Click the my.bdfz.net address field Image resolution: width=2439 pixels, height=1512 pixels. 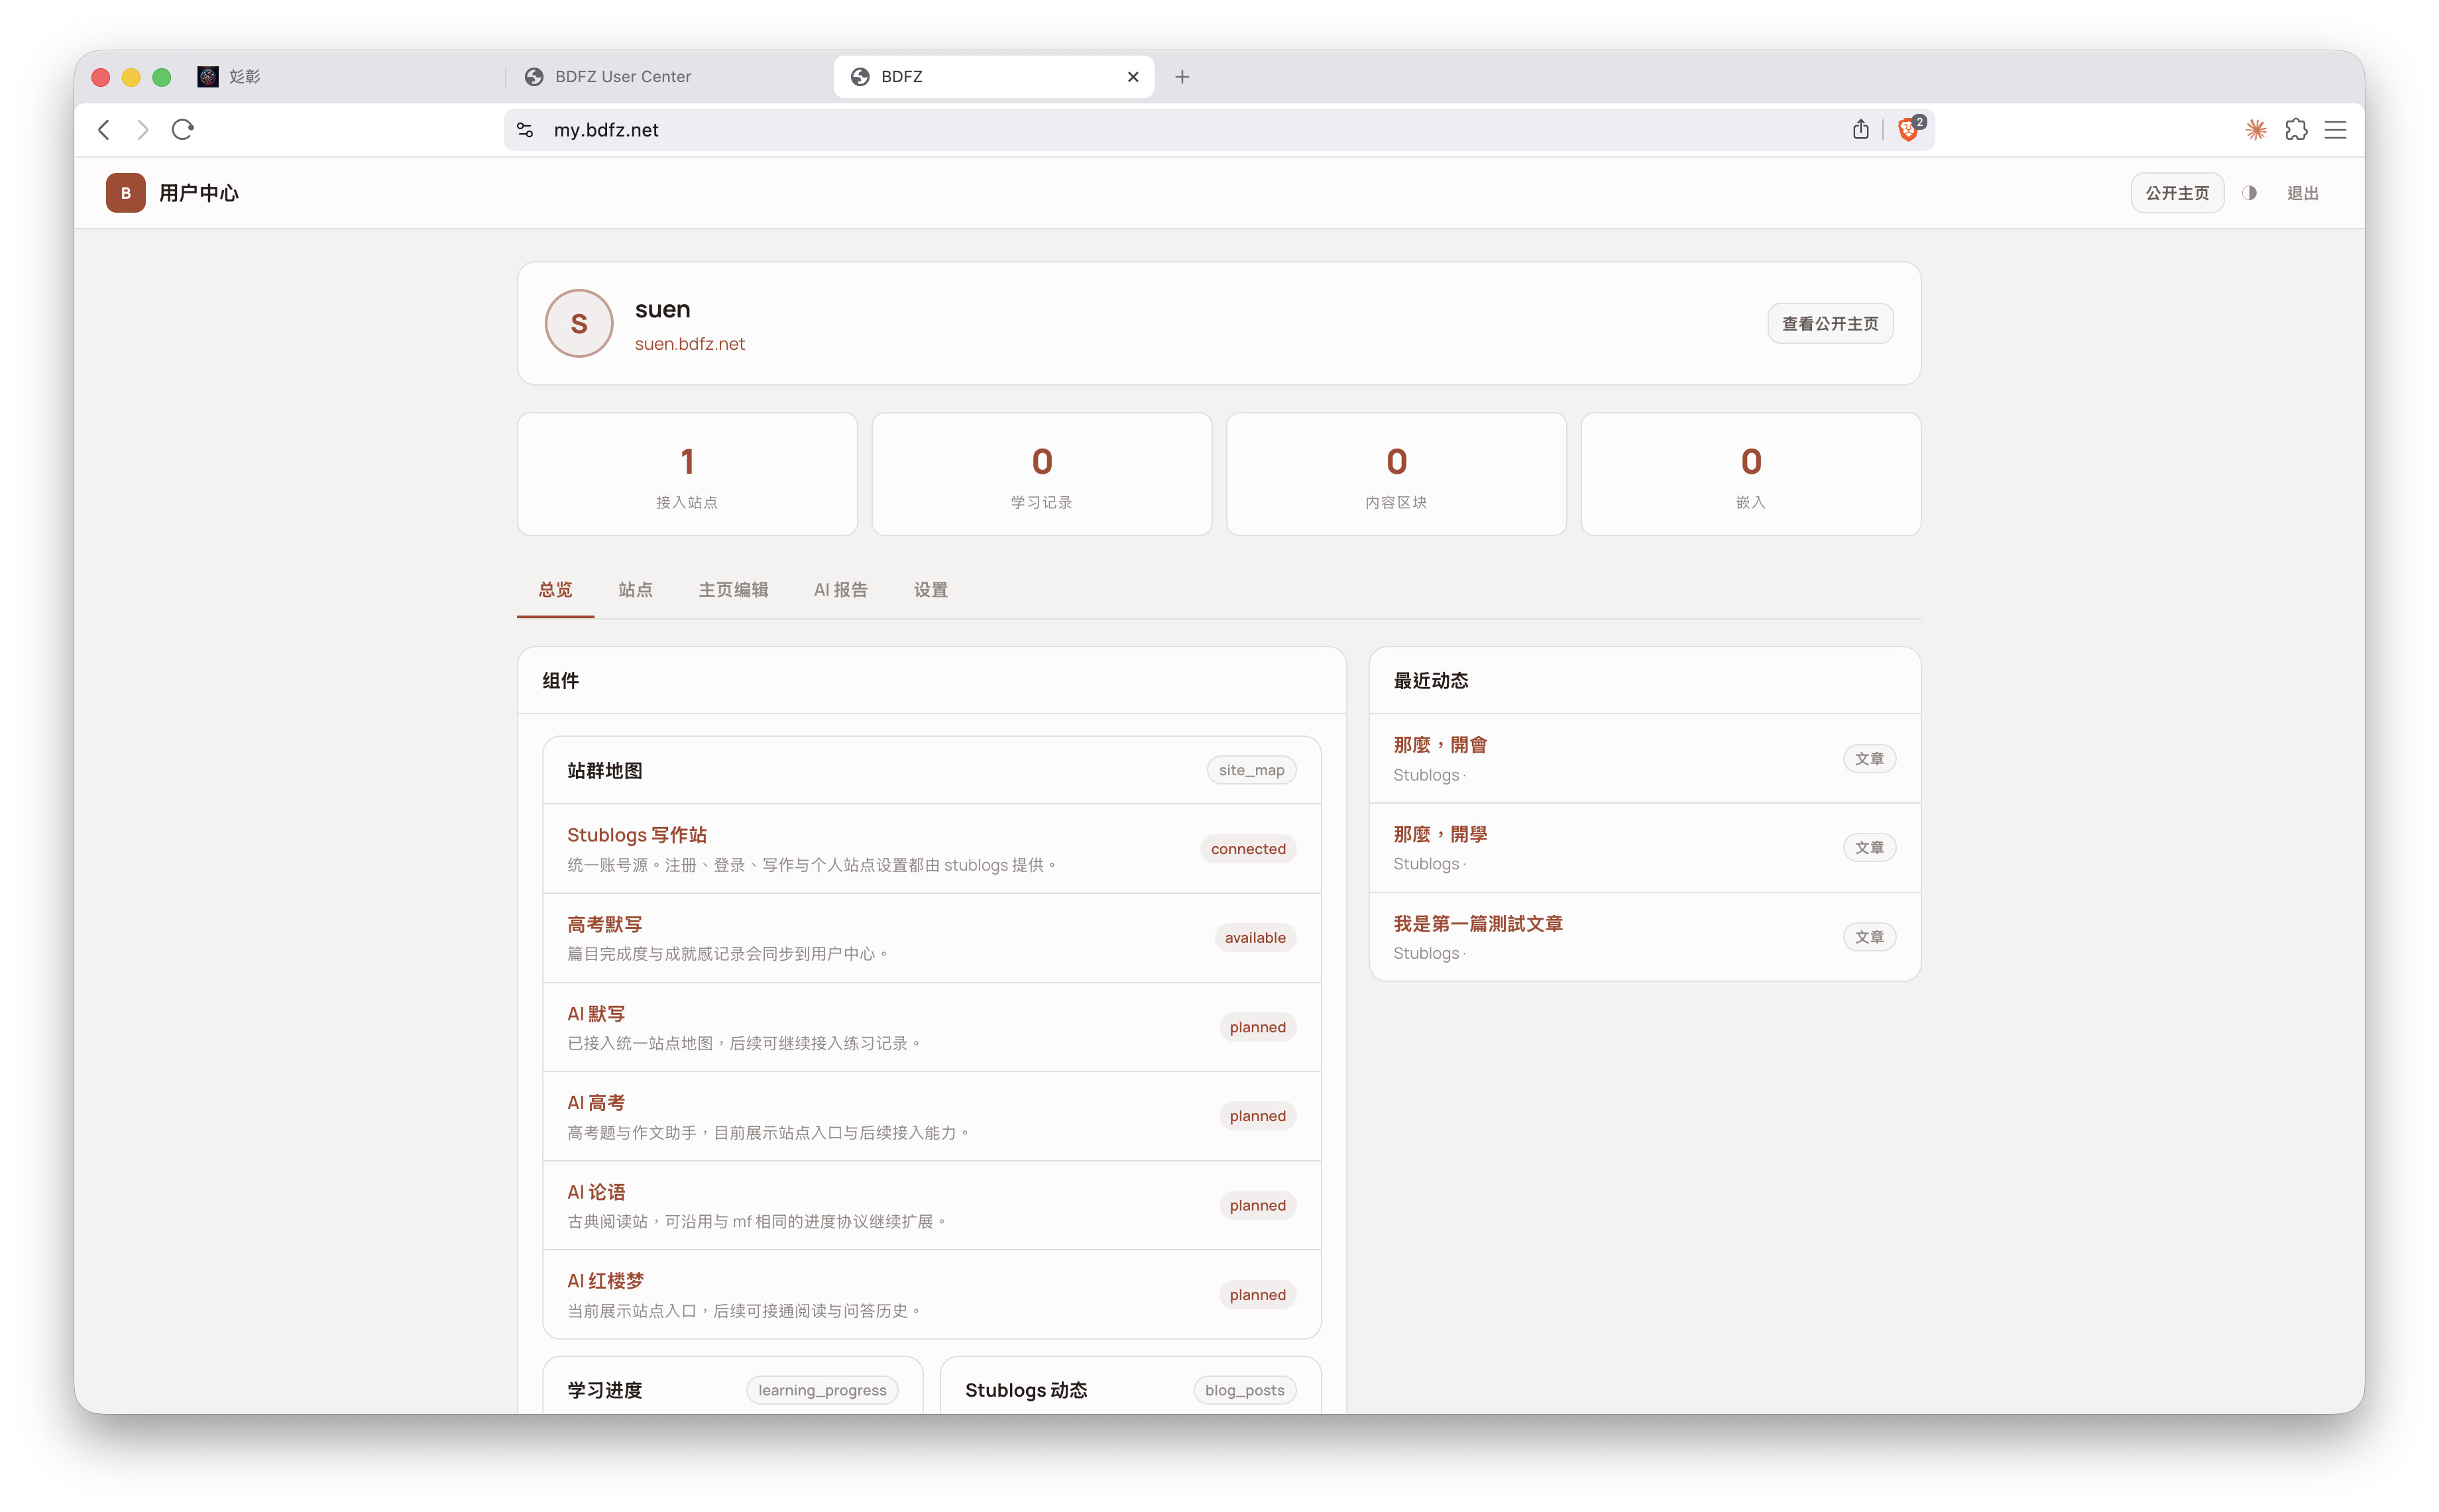point(1100,130)
